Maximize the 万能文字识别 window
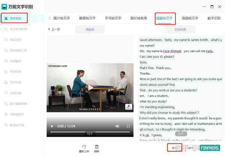 click(x=212, y=7)
